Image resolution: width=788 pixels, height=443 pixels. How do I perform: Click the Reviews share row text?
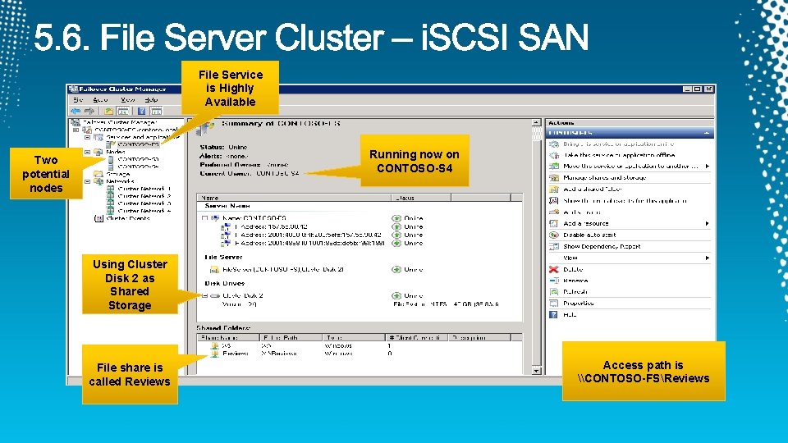(x=236, y=354)
